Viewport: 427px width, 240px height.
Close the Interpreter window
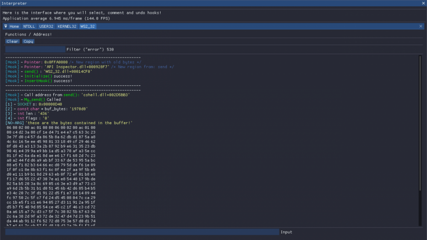click(424, 3)
